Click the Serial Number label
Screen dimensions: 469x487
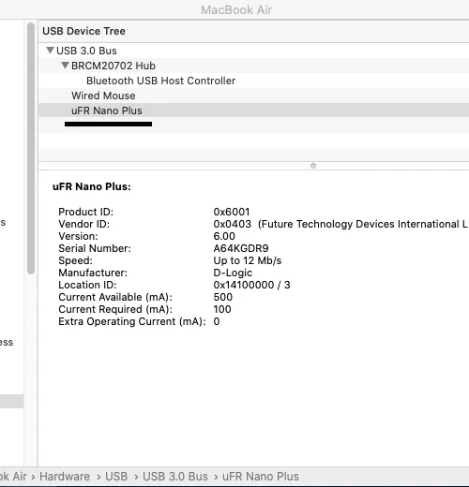pos(95,248)
